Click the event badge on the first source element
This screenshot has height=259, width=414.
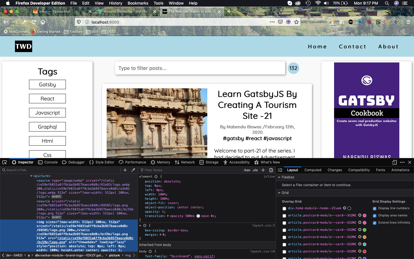57,197
